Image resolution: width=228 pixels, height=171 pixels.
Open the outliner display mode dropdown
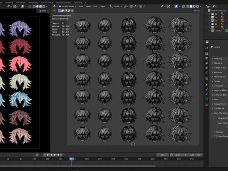(215, 7)
